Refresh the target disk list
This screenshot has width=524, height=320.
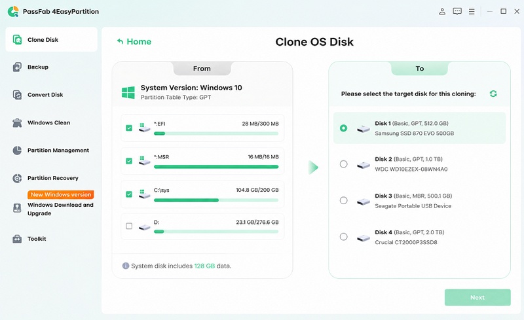493,94
